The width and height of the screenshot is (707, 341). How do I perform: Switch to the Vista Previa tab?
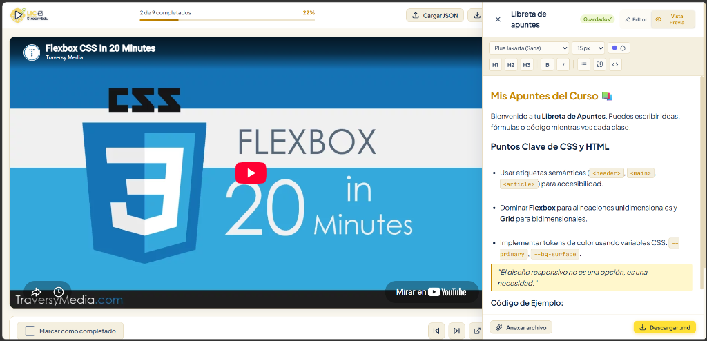point(672,19)
